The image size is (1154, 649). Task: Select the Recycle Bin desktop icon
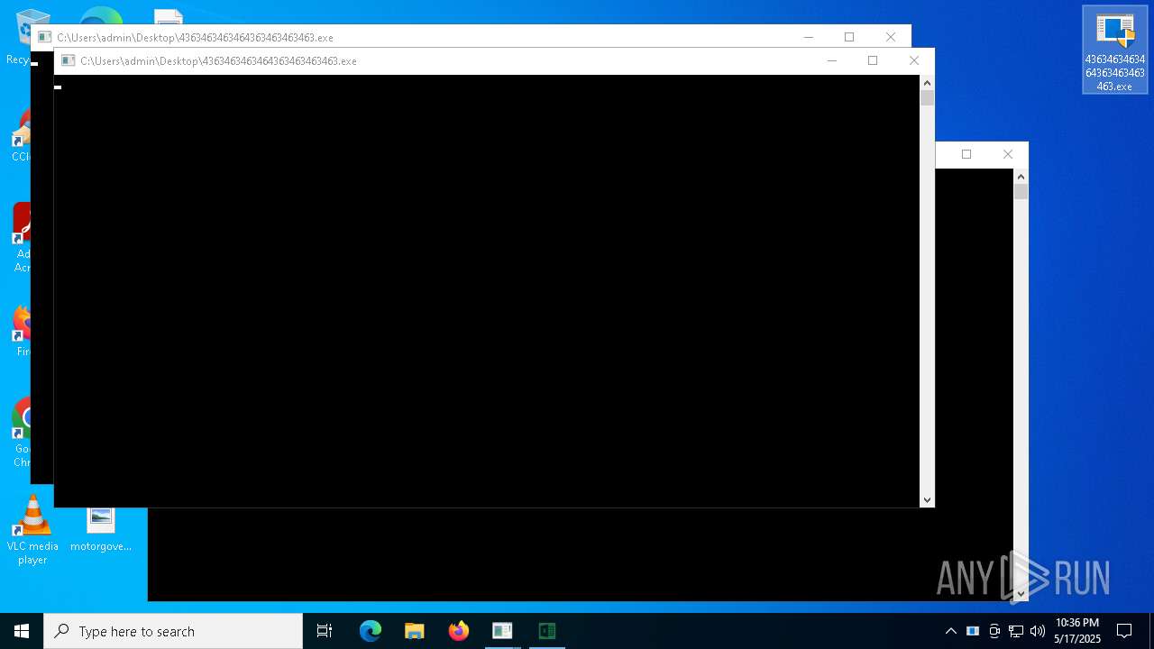click(17, 36)
